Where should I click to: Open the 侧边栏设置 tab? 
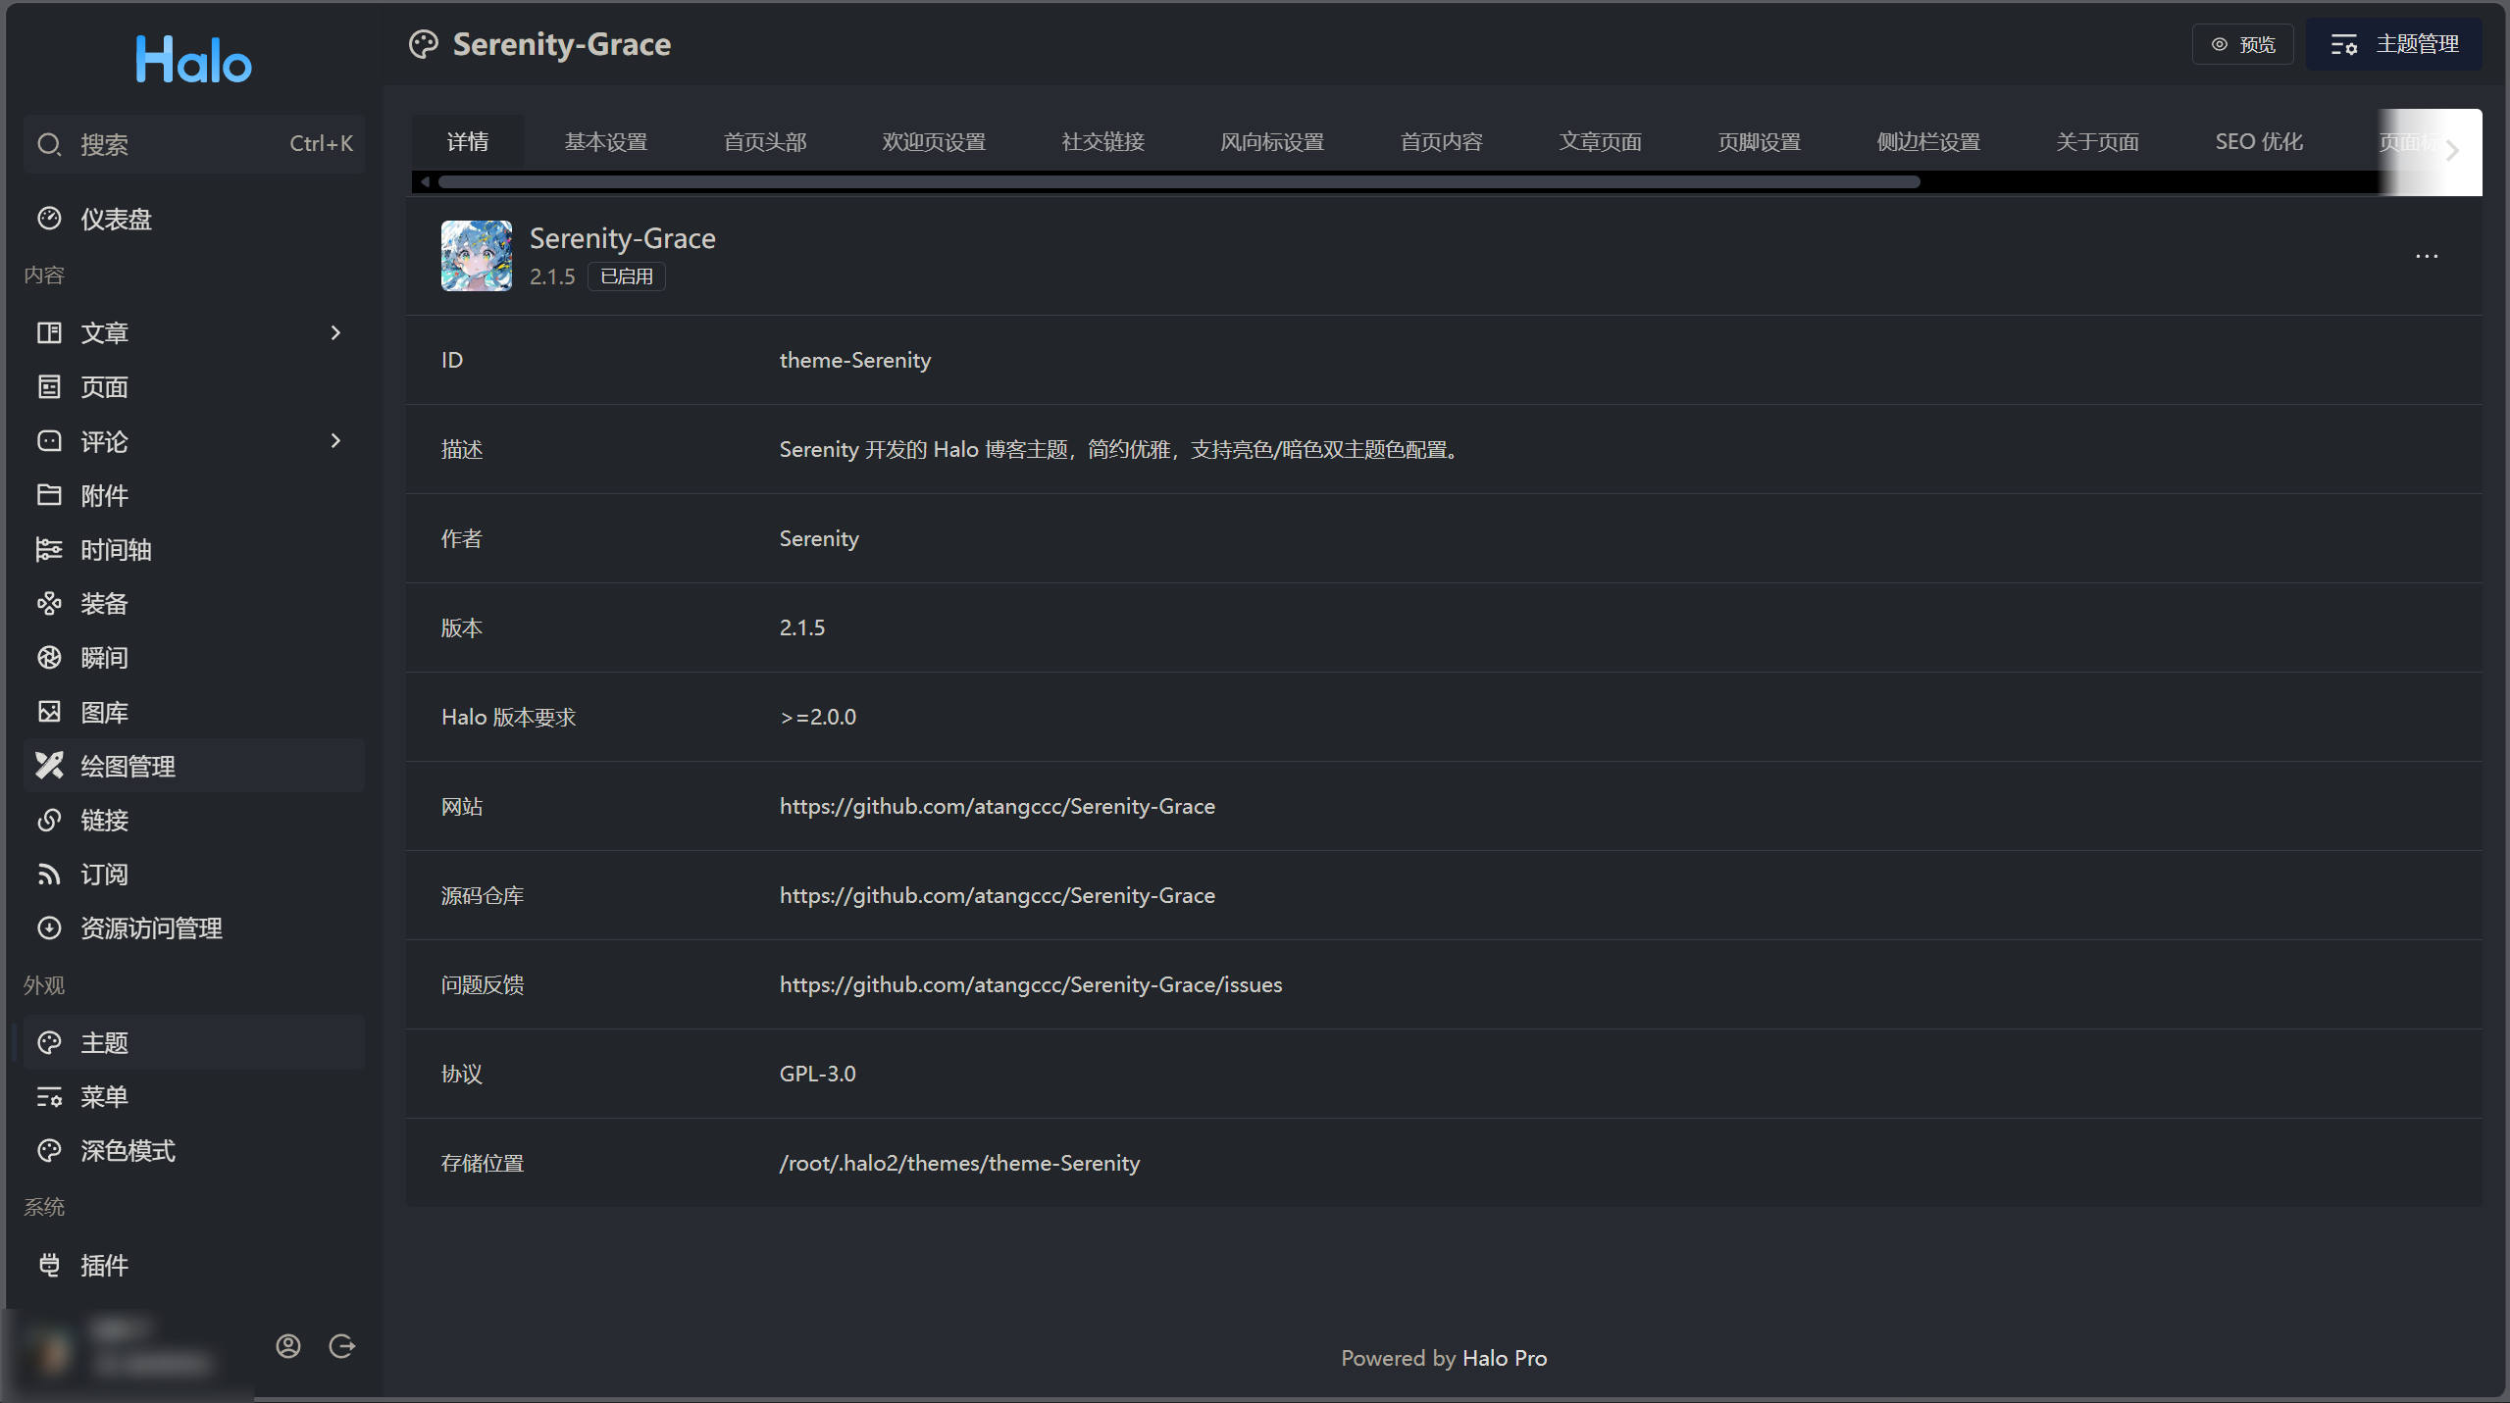(x=1928, y=142)
